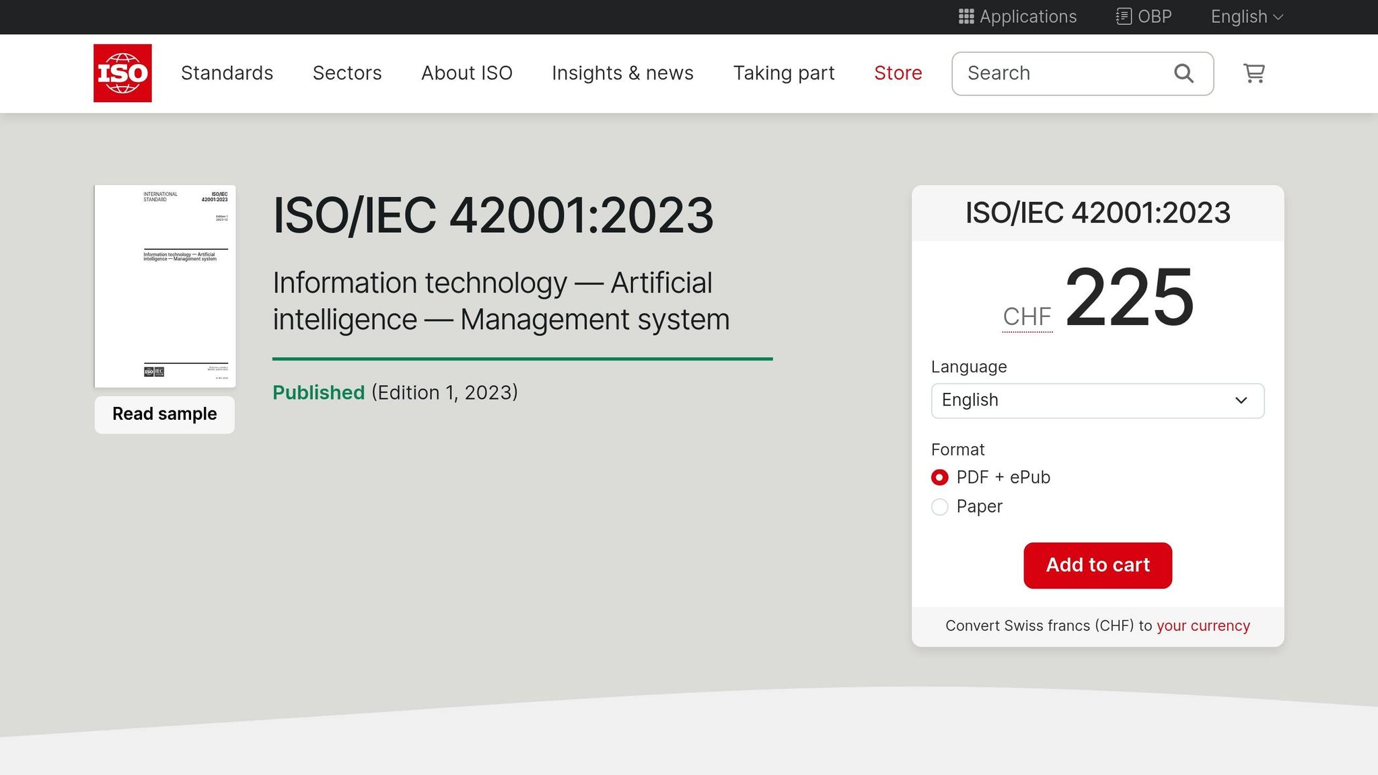Image resolution: width=1378 pixels, height=775 pixels.
Task: Open the Applications grid menu
Action: tap(1017, 17)
